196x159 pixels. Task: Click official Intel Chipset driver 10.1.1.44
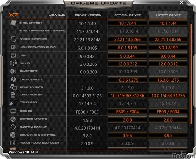[x=127, y=23]
